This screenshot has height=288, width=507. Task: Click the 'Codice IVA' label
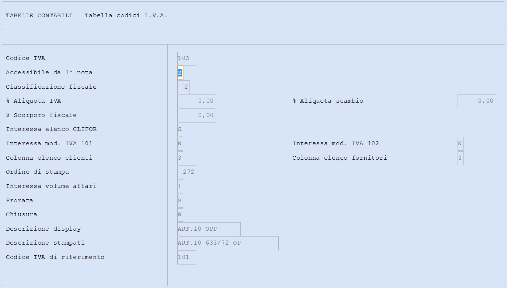pyautogui.click(x=25, y=58)
